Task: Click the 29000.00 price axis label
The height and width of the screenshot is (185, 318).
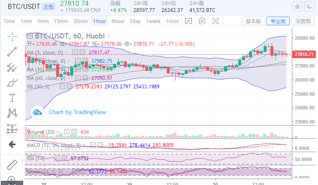Action: 305,38
